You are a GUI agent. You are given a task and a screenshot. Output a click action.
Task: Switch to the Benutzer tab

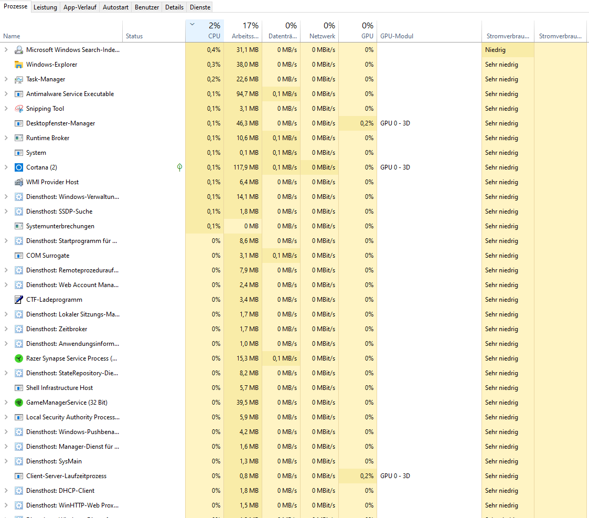pos(146,7)
